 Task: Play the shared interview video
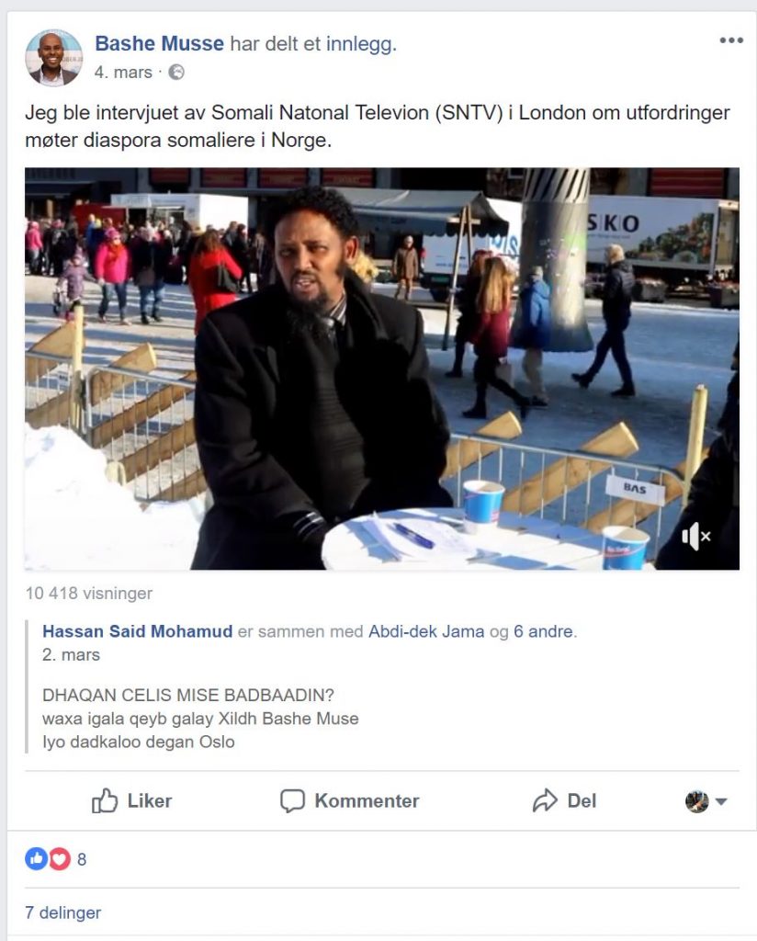[382, 368]
